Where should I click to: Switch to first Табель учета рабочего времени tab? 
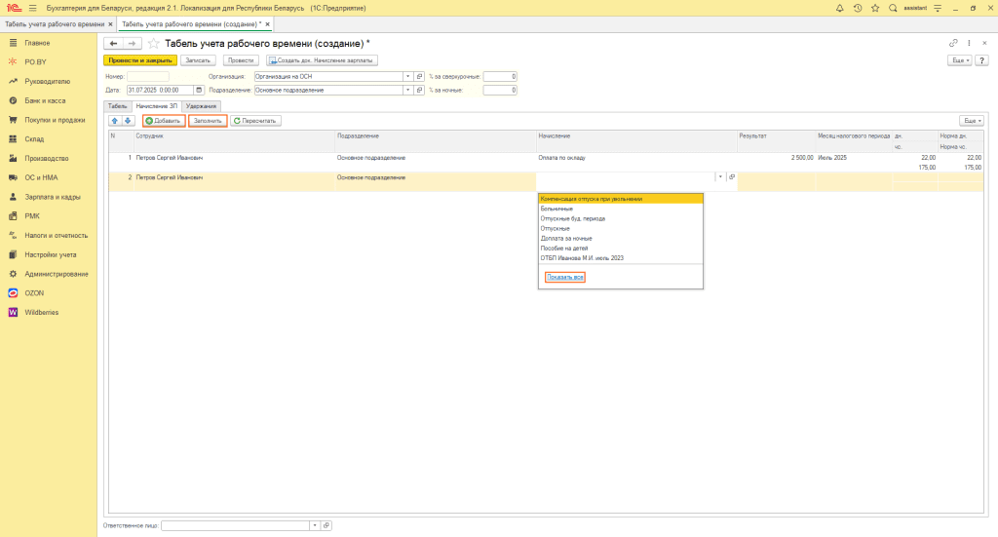55,24
